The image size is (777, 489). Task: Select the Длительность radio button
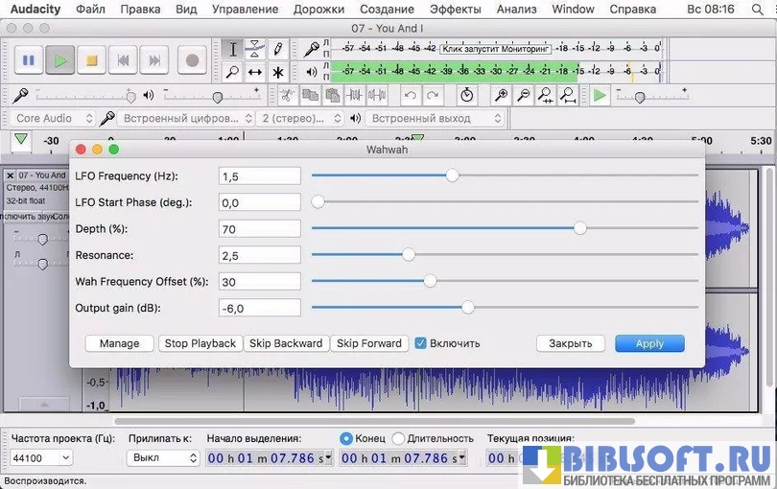click(x=398, y=438)
